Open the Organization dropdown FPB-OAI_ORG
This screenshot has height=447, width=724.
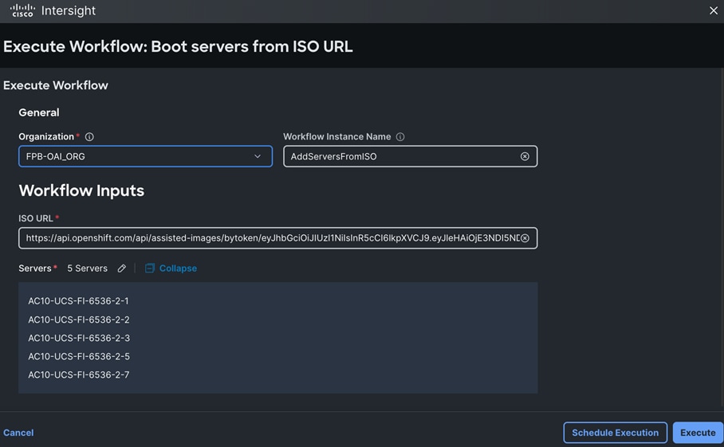coord(145,156)
